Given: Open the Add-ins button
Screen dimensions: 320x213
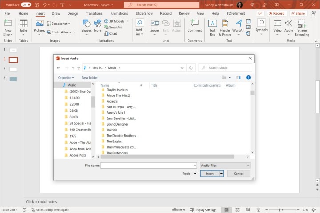Looking at the screenshot, I should point(140,27).
